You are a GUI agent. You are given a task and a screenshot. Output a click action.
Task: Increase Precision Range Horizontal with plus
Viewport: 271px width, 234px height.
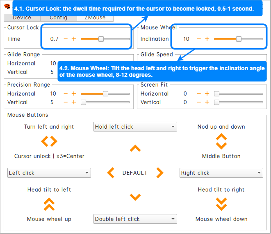tap(74, 94)
